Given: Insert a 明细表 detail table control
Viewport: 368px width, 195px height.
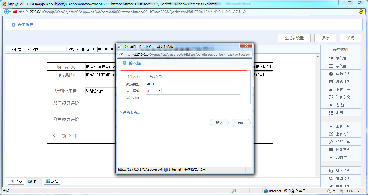Looking at the screenshot, I should tap(341, 112).
